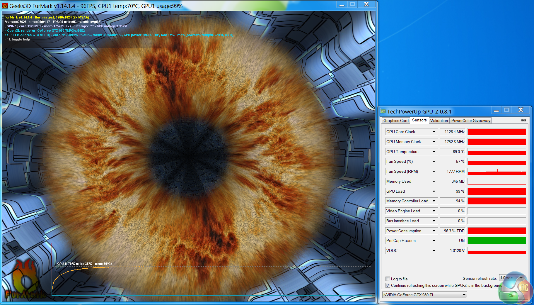The image size is (534, 305).
Task: Enable the Log to file checkbox
Action: click(388, 279)
